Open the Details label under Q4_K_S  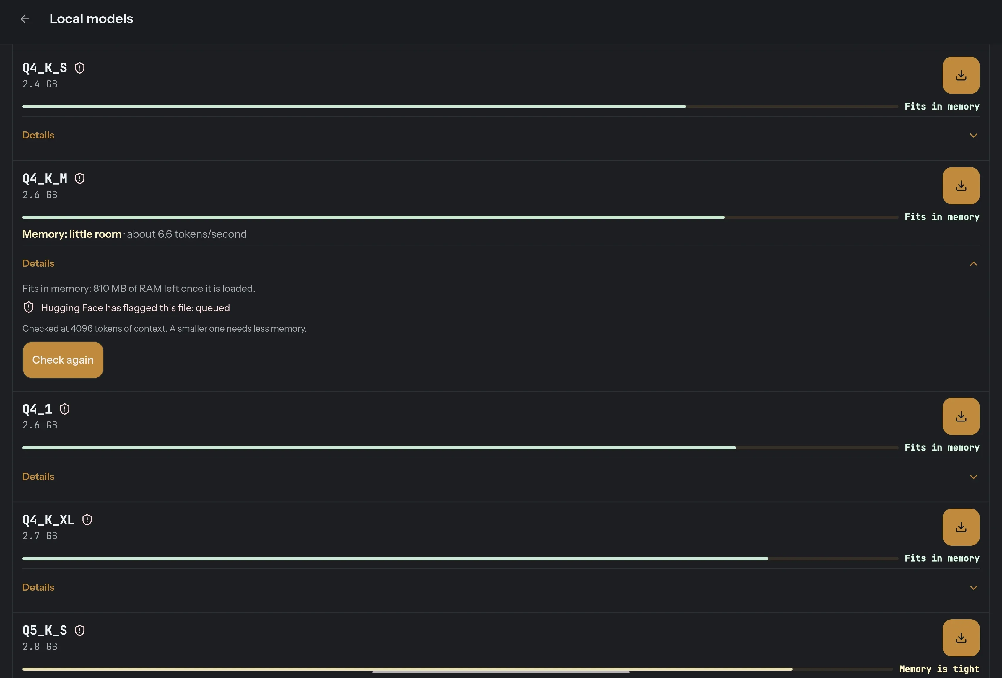[x=38, y=135]
